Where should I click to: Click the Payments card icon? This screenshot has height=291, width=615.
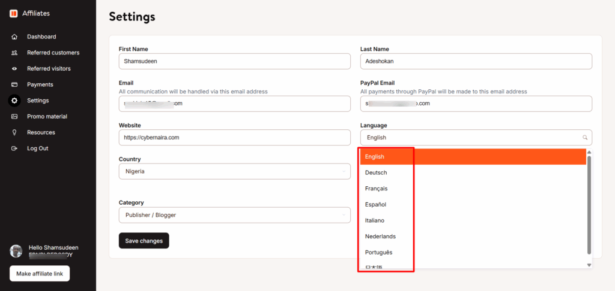tap(14, 84)
